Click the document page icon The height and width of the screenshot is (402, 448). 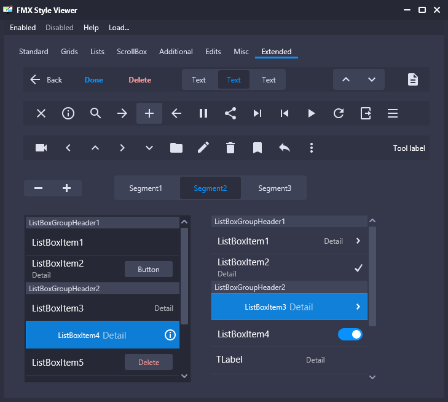pyautogui.click(x=413, y=79)
